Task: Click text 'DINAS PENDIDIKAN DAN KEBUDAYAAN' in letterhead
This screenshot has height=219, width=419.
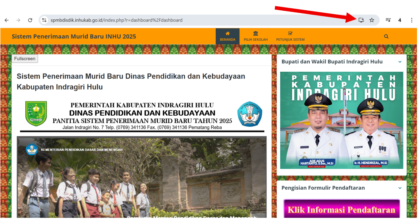Action: click(x=142, y=113)
